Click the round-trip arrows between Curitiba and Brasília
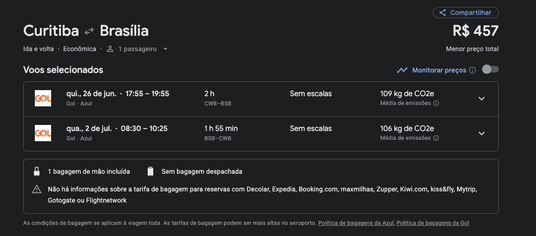 89,31
